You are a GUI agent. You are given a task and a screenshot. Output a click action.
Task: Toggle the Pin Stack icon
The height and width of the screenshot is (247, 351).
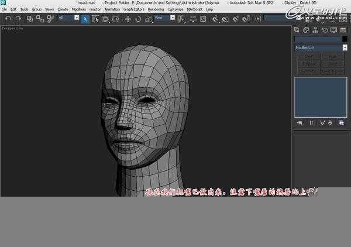pos(300,123)
